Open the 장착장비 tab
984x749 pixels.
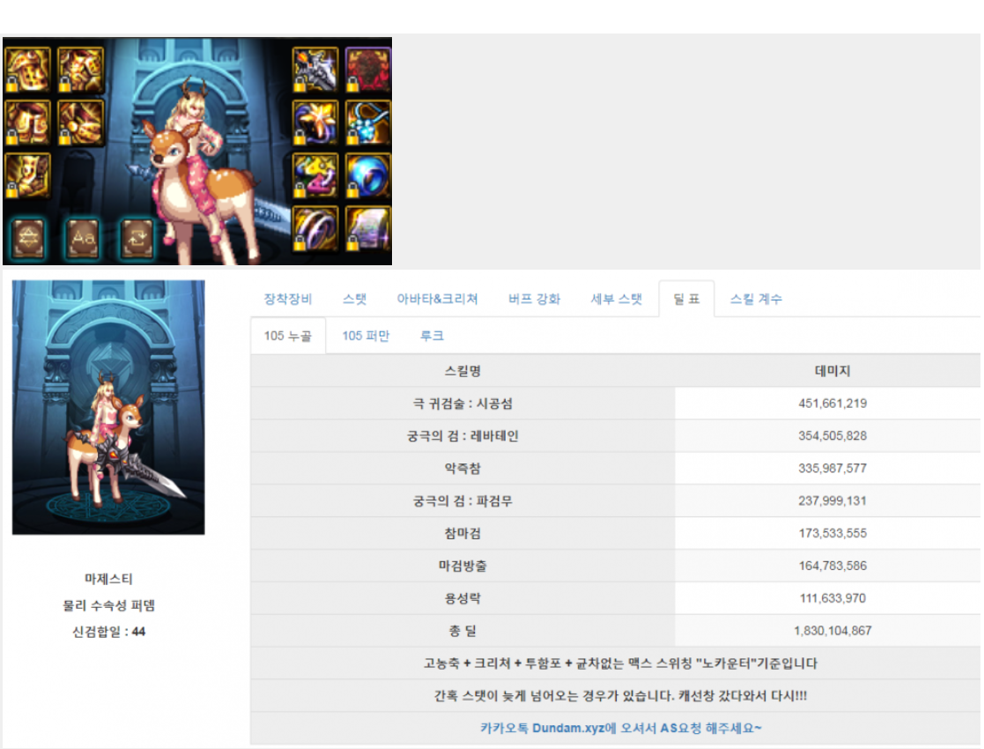[x=288, y=299]
